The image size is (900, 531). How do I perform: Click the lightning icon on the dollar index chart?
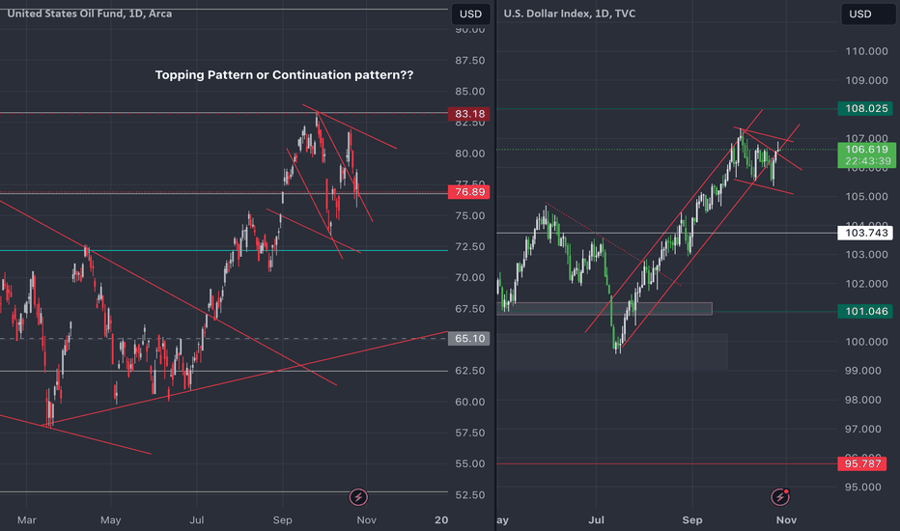tap(779, 497)
